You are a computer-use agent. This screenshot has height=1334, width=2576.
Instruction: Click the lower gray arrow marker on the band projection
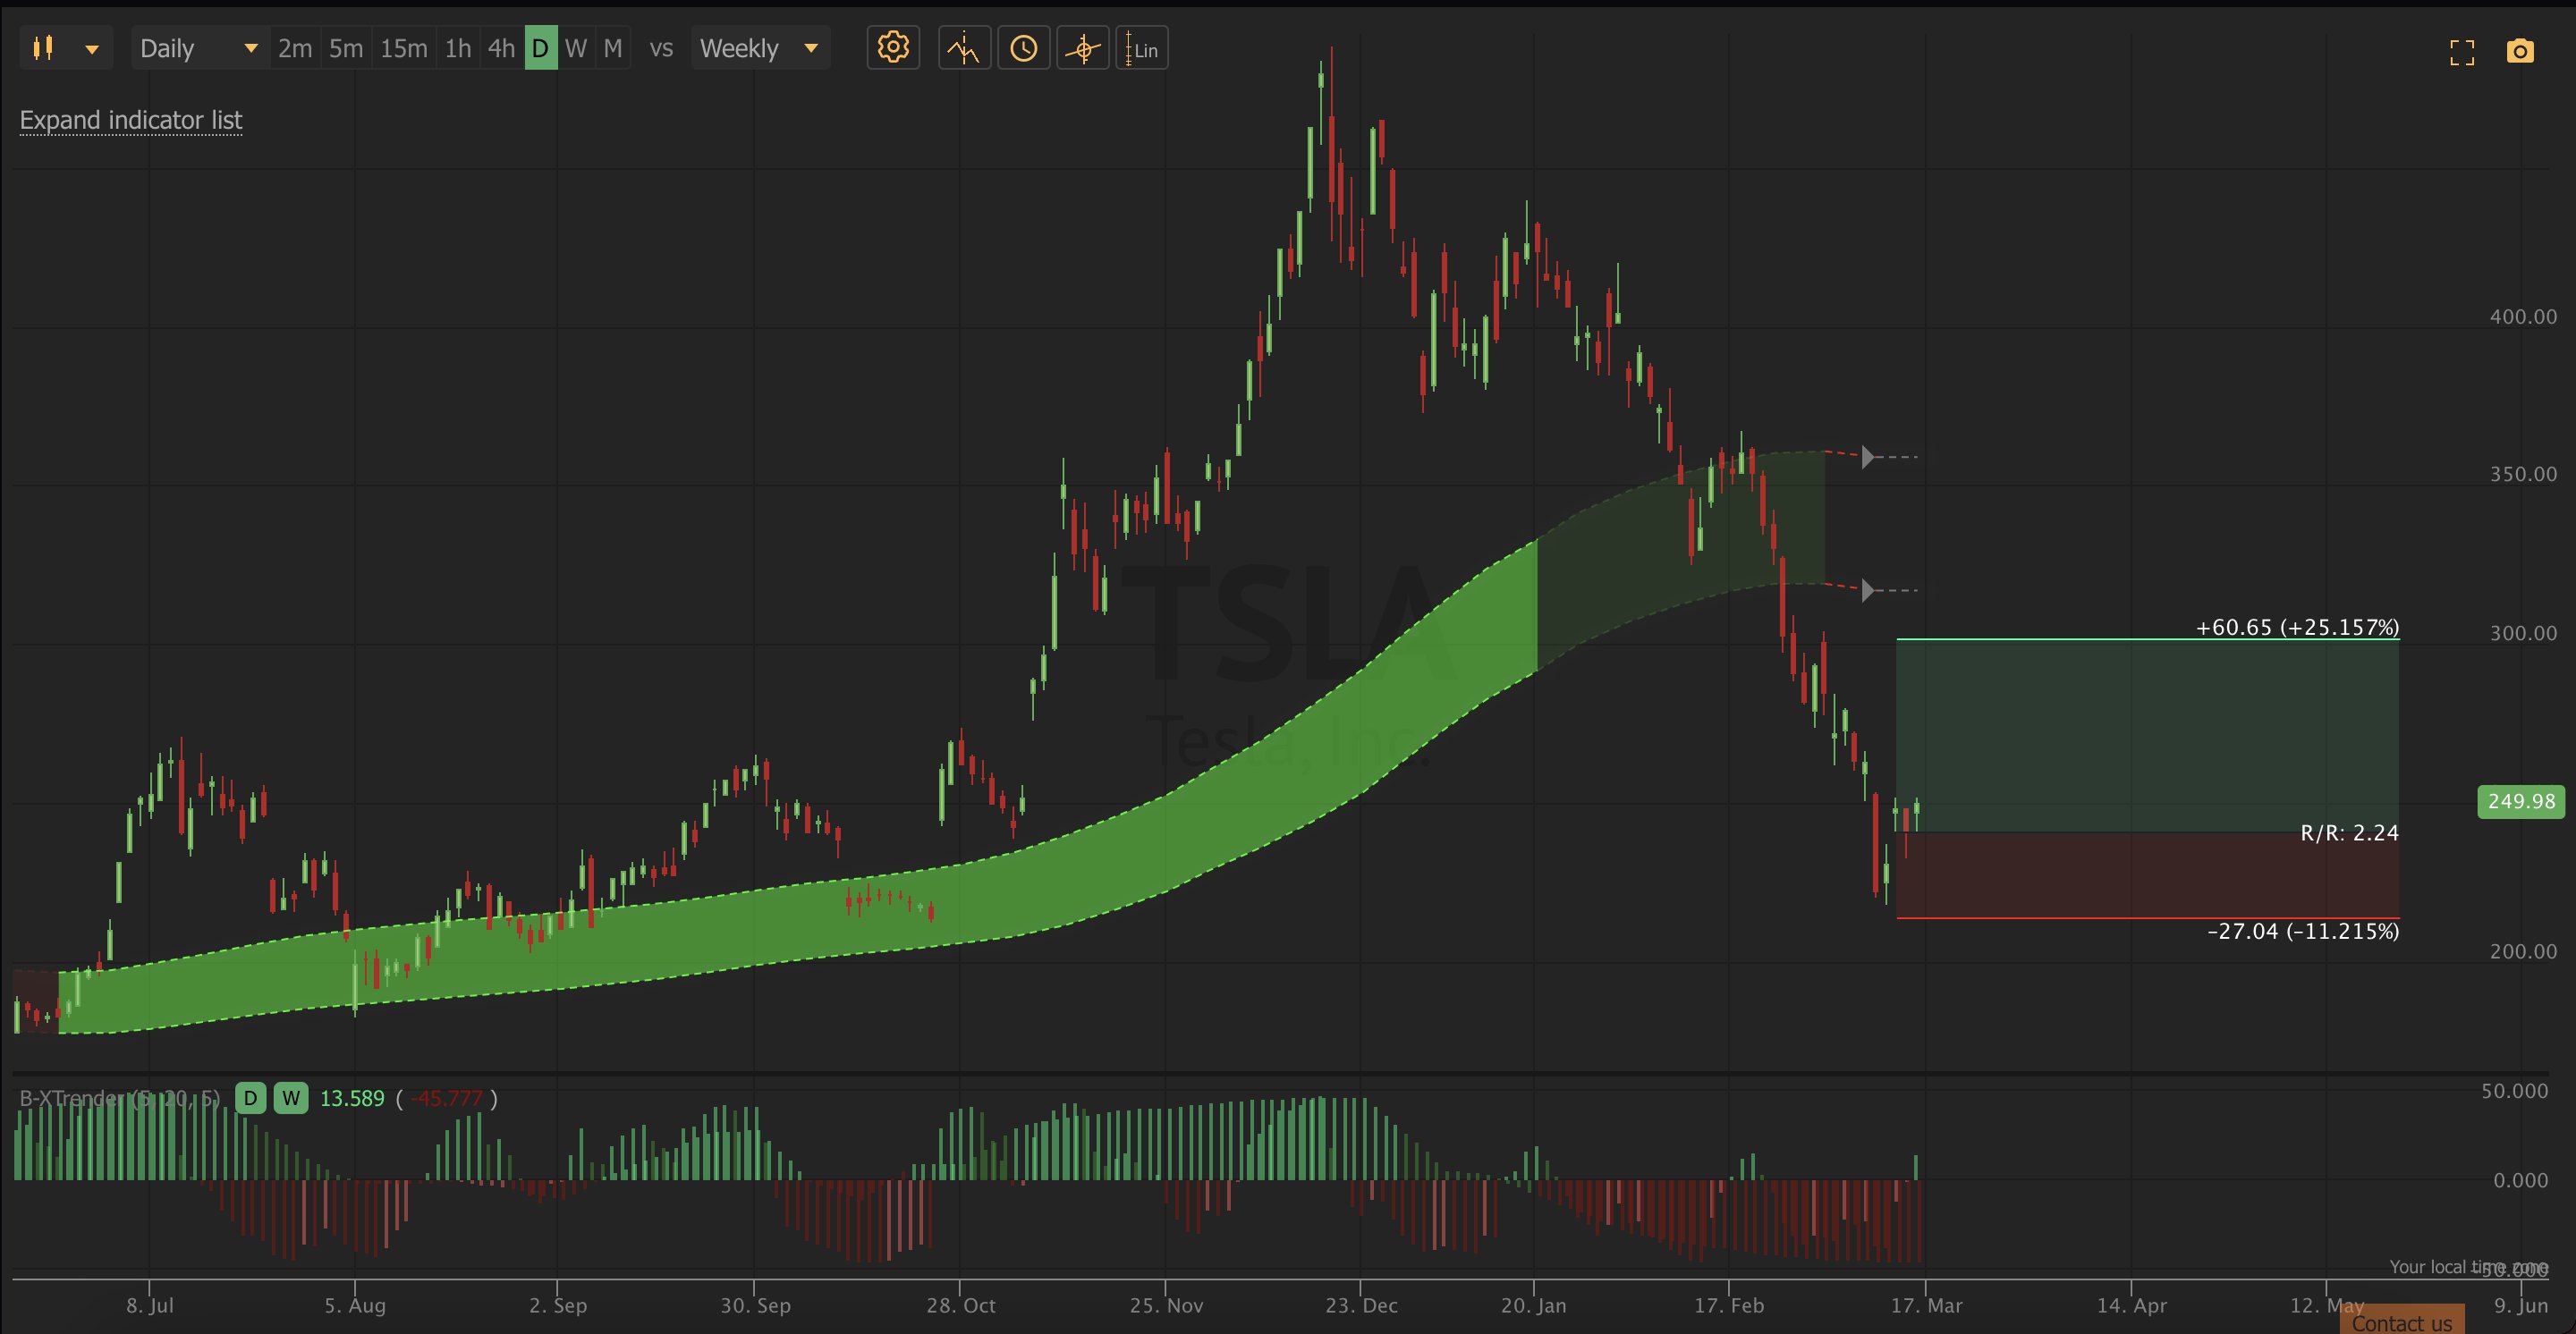1867,591
